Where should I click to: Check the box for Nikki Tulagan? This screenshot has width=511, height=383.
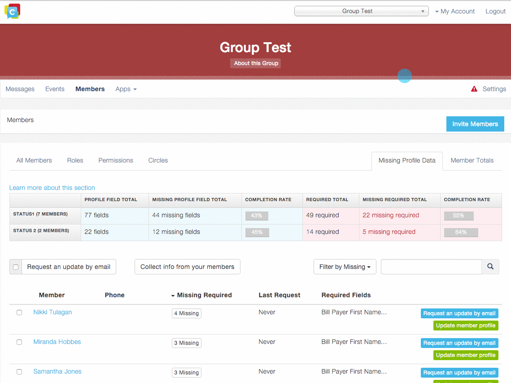click(x=19, y=313)
